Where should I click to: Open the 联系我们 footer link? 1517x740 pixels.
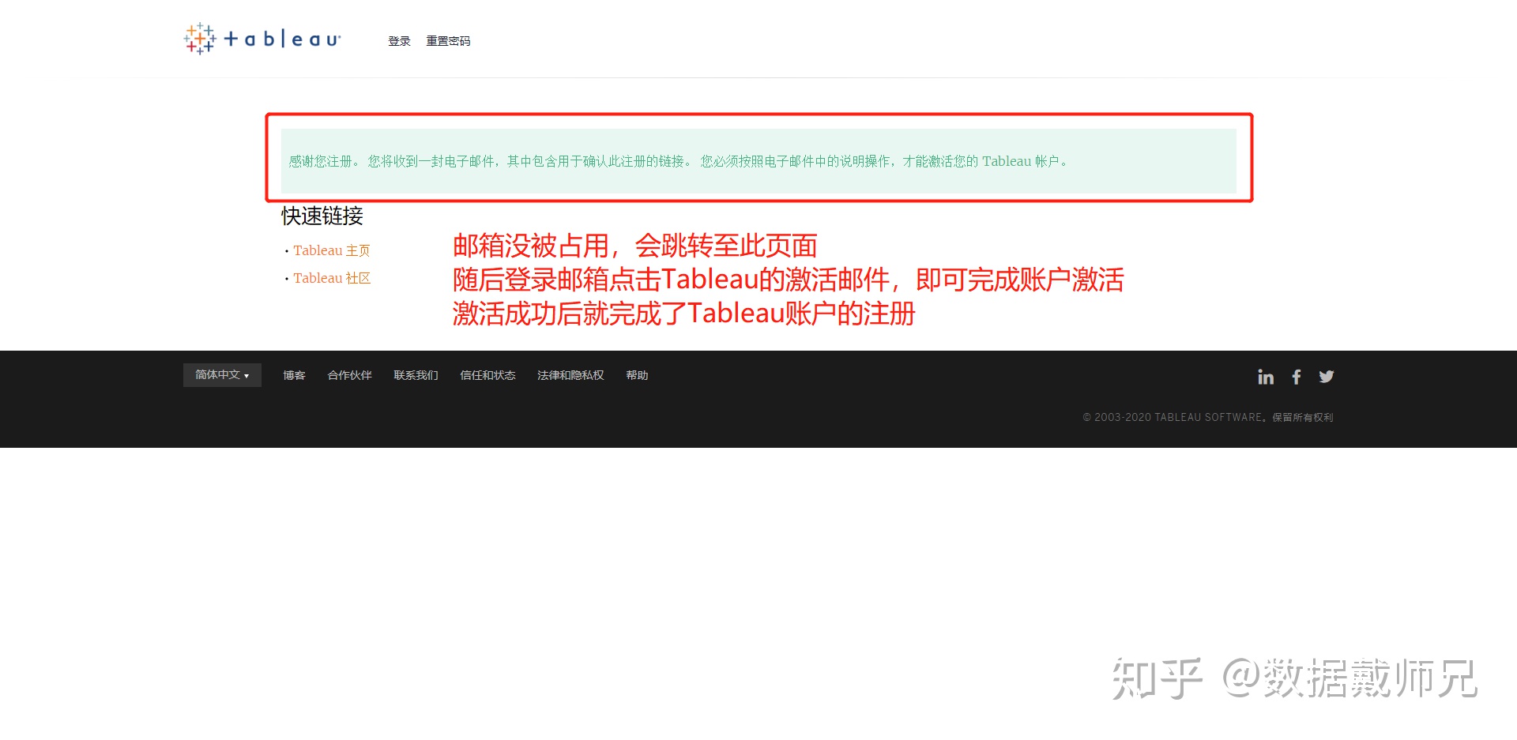tap(416, 375)
